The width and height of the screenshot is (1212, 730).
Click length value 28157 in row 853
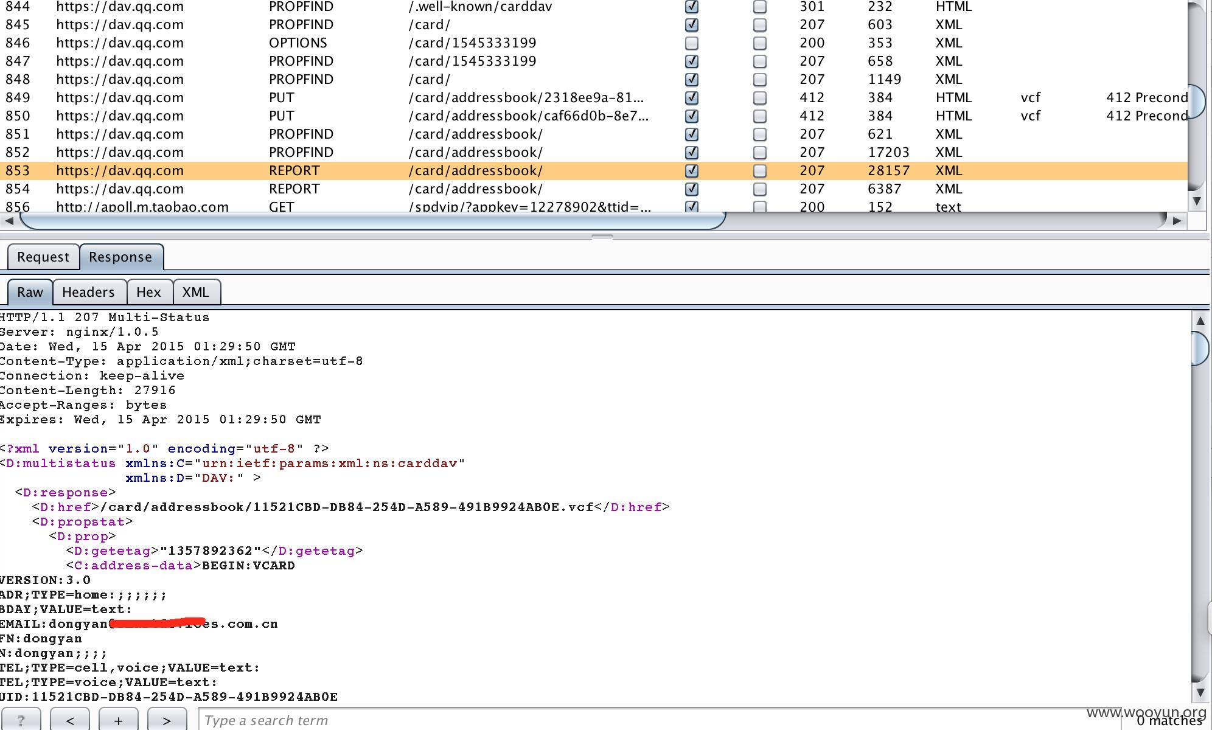tap(889, 171)
